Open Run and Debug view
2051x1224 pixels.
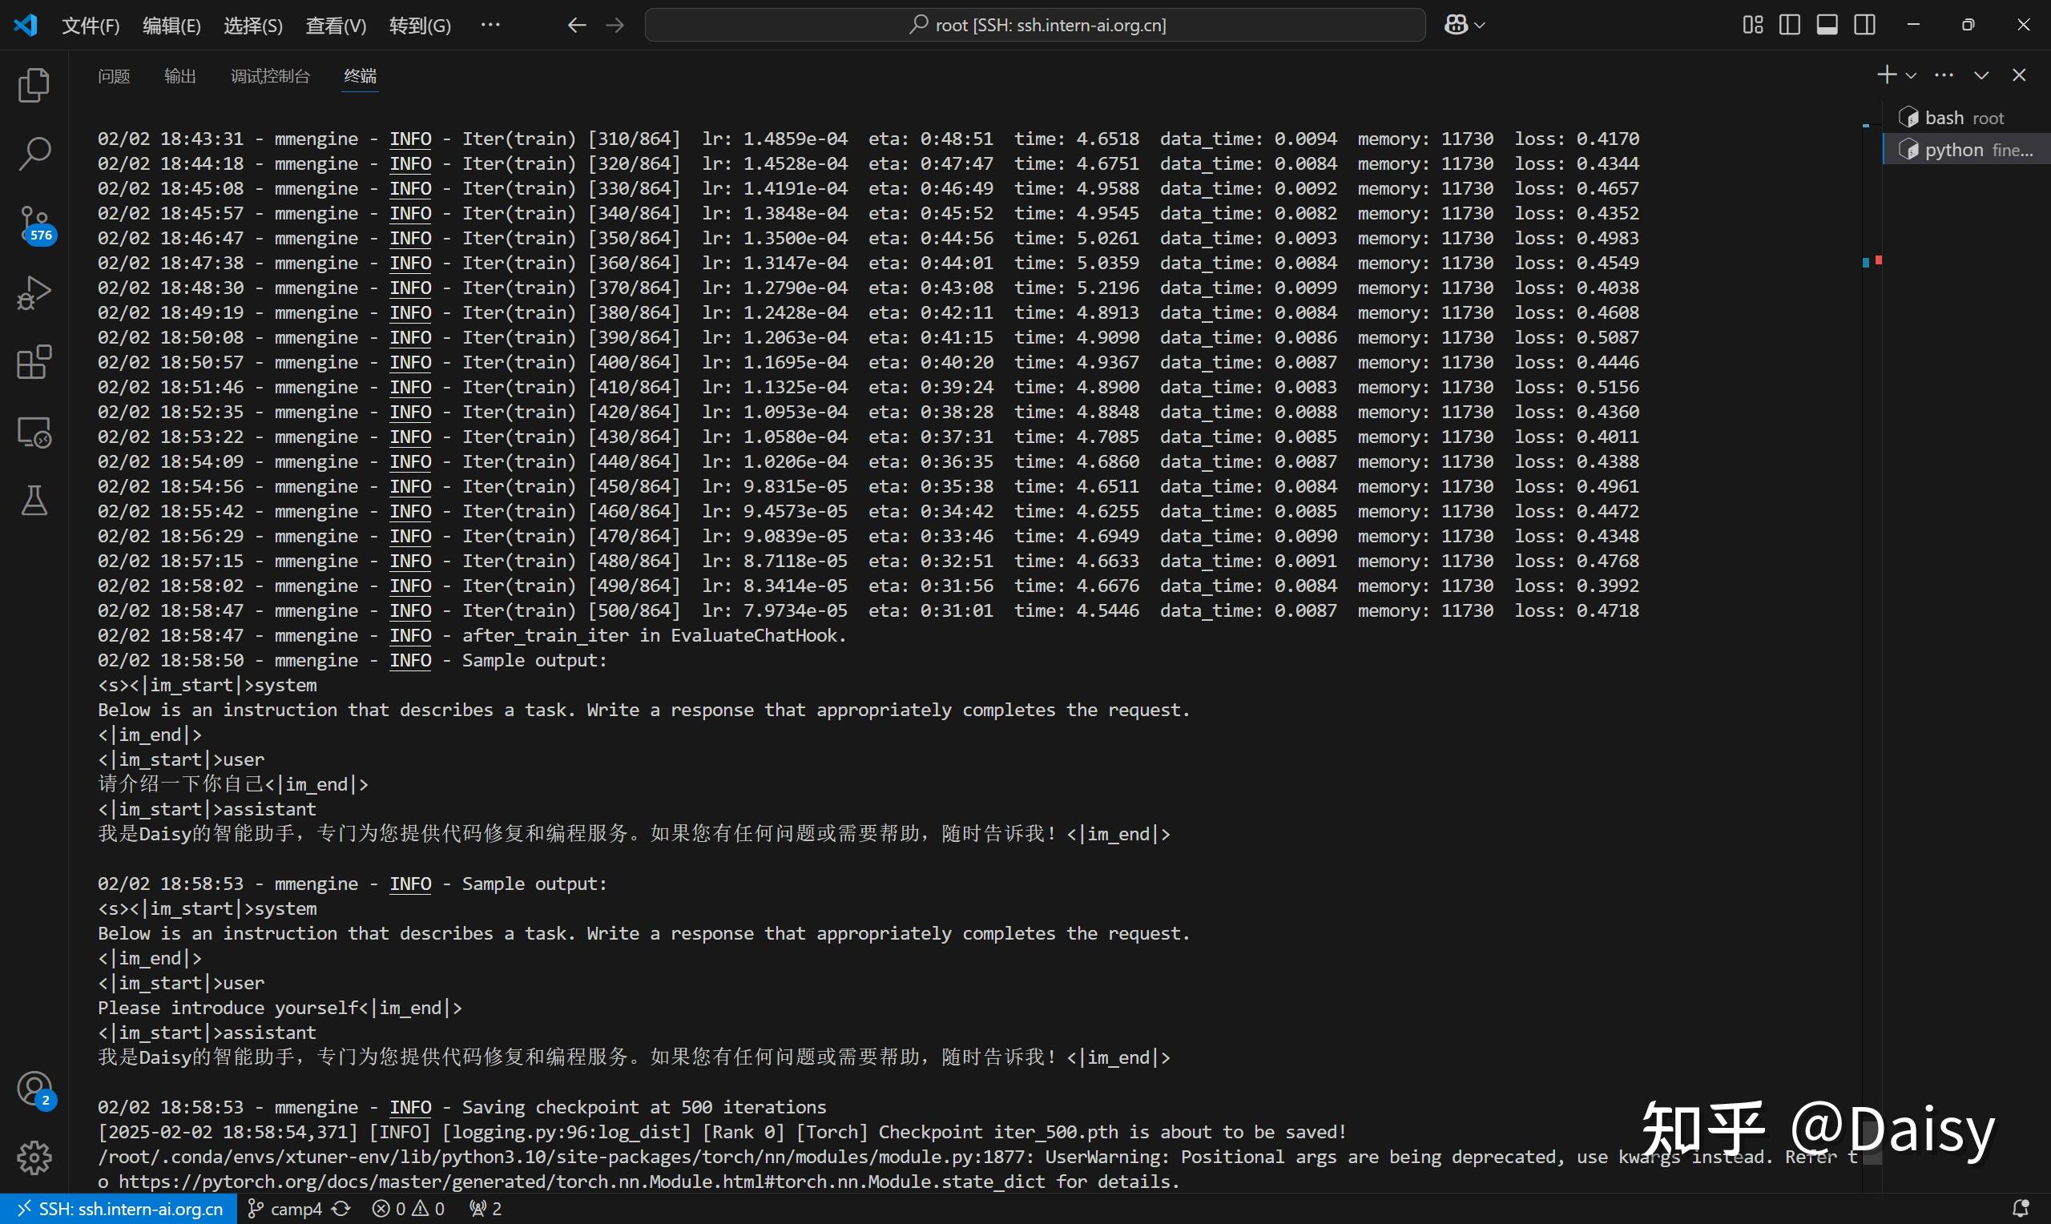[34, 293]
